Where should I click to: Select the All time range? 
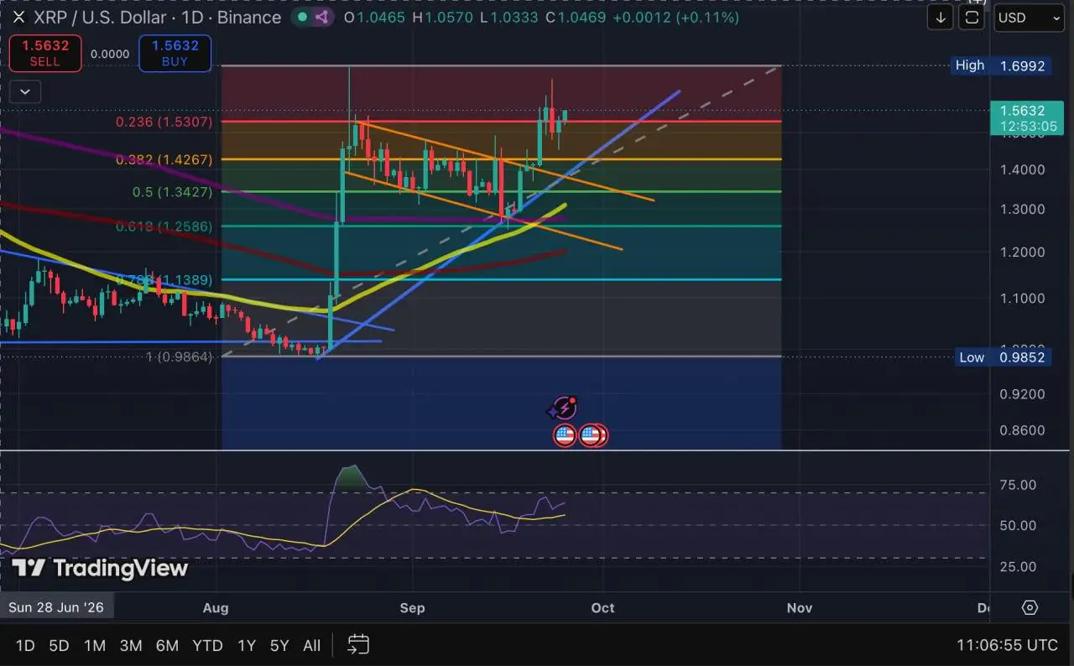pyautogui.click(x=311, y=645)
